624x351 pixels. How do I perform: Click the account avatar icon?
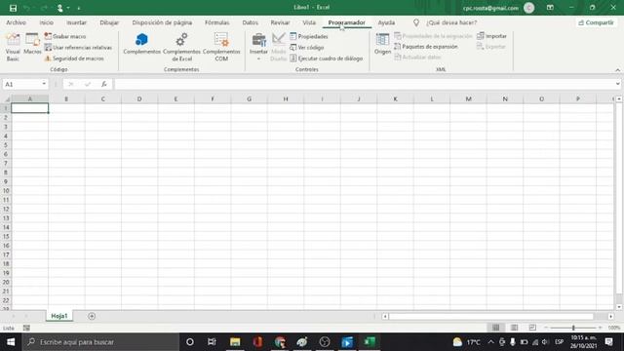click(528, 8)
